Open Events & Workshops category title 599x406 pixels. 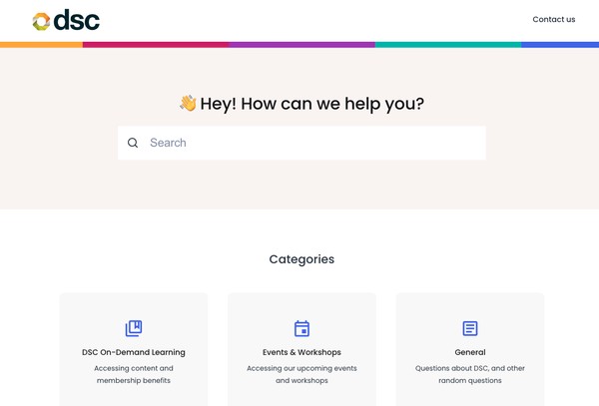pyautogui.click(x=301, y=352)
